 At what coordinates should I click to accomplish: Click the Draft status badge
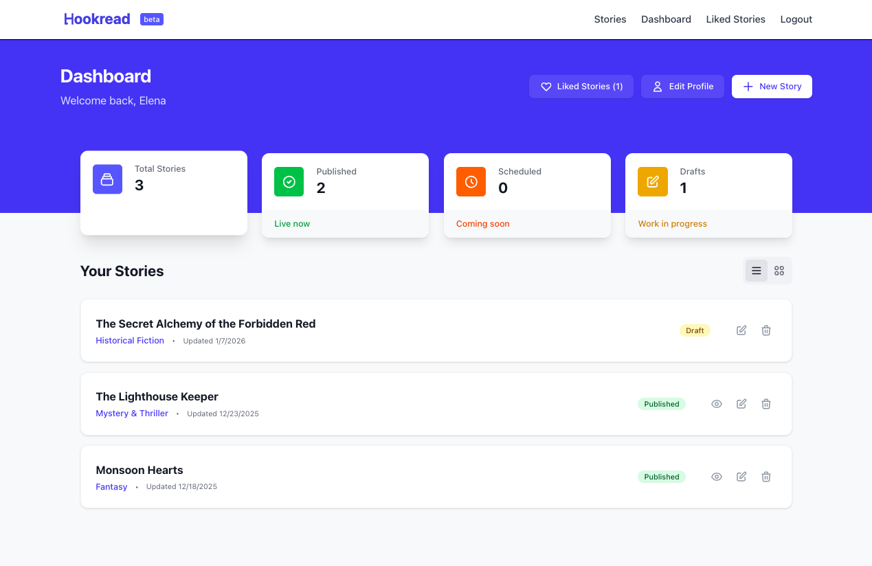tap(695, 330)
